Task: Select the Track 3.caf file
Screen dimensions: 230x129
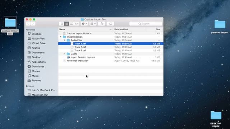Action: coord(111,51)
